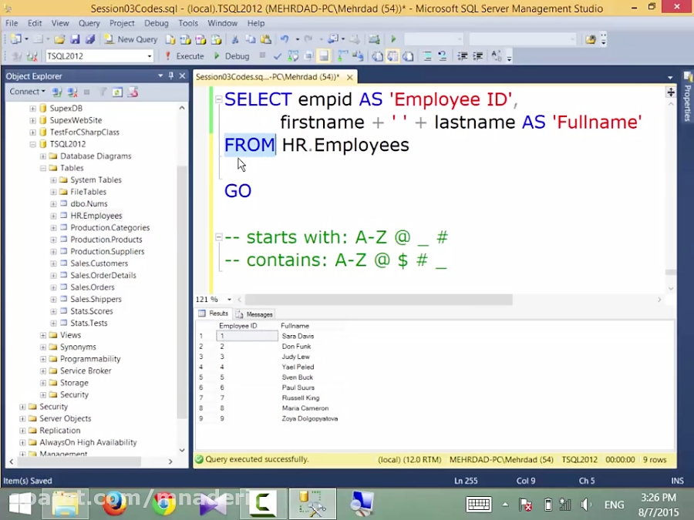This screenshot has height=520, width=694.
Task: Toggle auto-hide pin on Object Explorer
Action: tap(171, 76)
